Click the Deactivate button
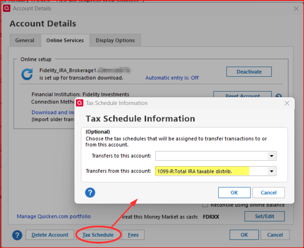Screen dimensions: 304x248 point(249,72)
